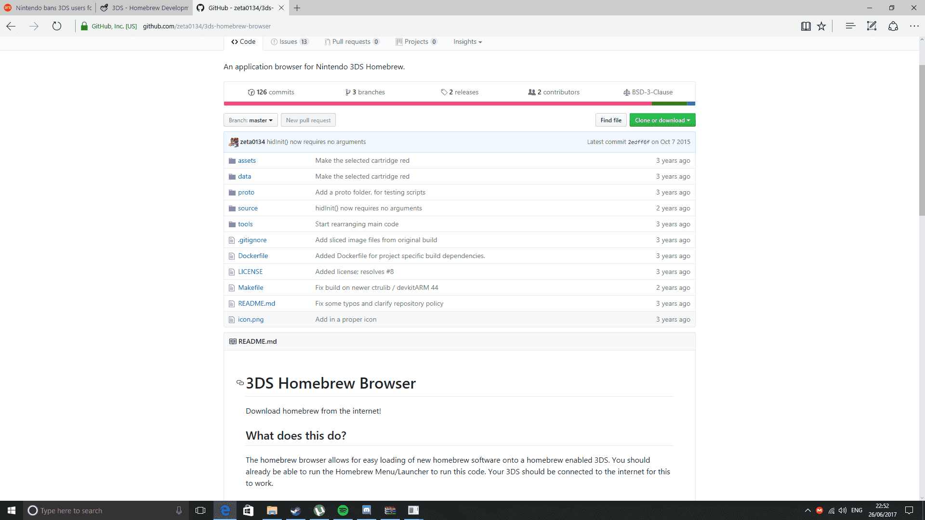
Task: Open Edge reading view
Action: click(806, 26)
